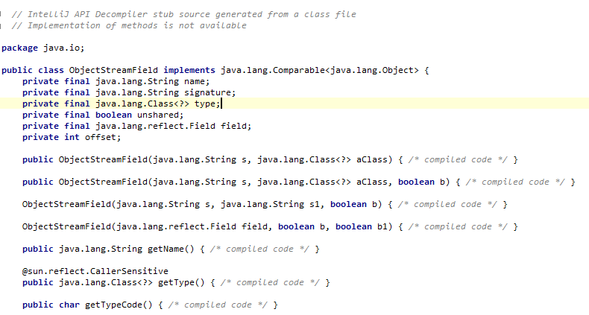
Task: Click java.lang.reflect.Field type in field declaration
Action: pyautogui.click(x=155, y=126)
